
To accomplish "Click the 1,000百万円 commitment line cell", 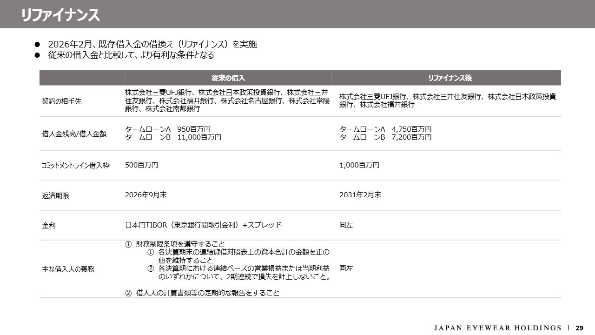I will pos(359,165).
